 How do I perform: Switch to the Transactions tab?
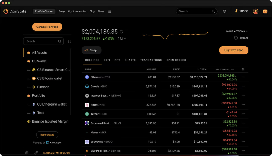point(151,60)
